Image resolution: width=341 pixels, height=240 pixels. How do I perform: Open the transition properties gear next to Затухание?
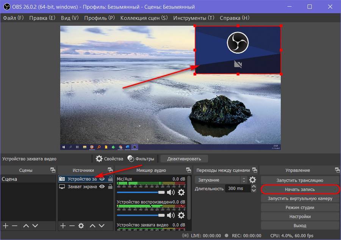pyautogui.click(x=253, y=180)
